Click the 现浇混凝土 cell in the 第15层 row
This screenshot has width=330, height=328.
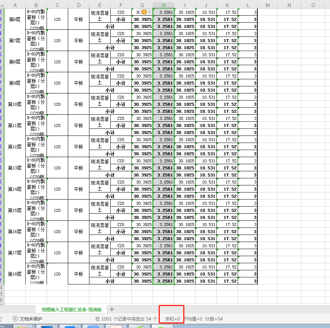click(x=100, y=207)
